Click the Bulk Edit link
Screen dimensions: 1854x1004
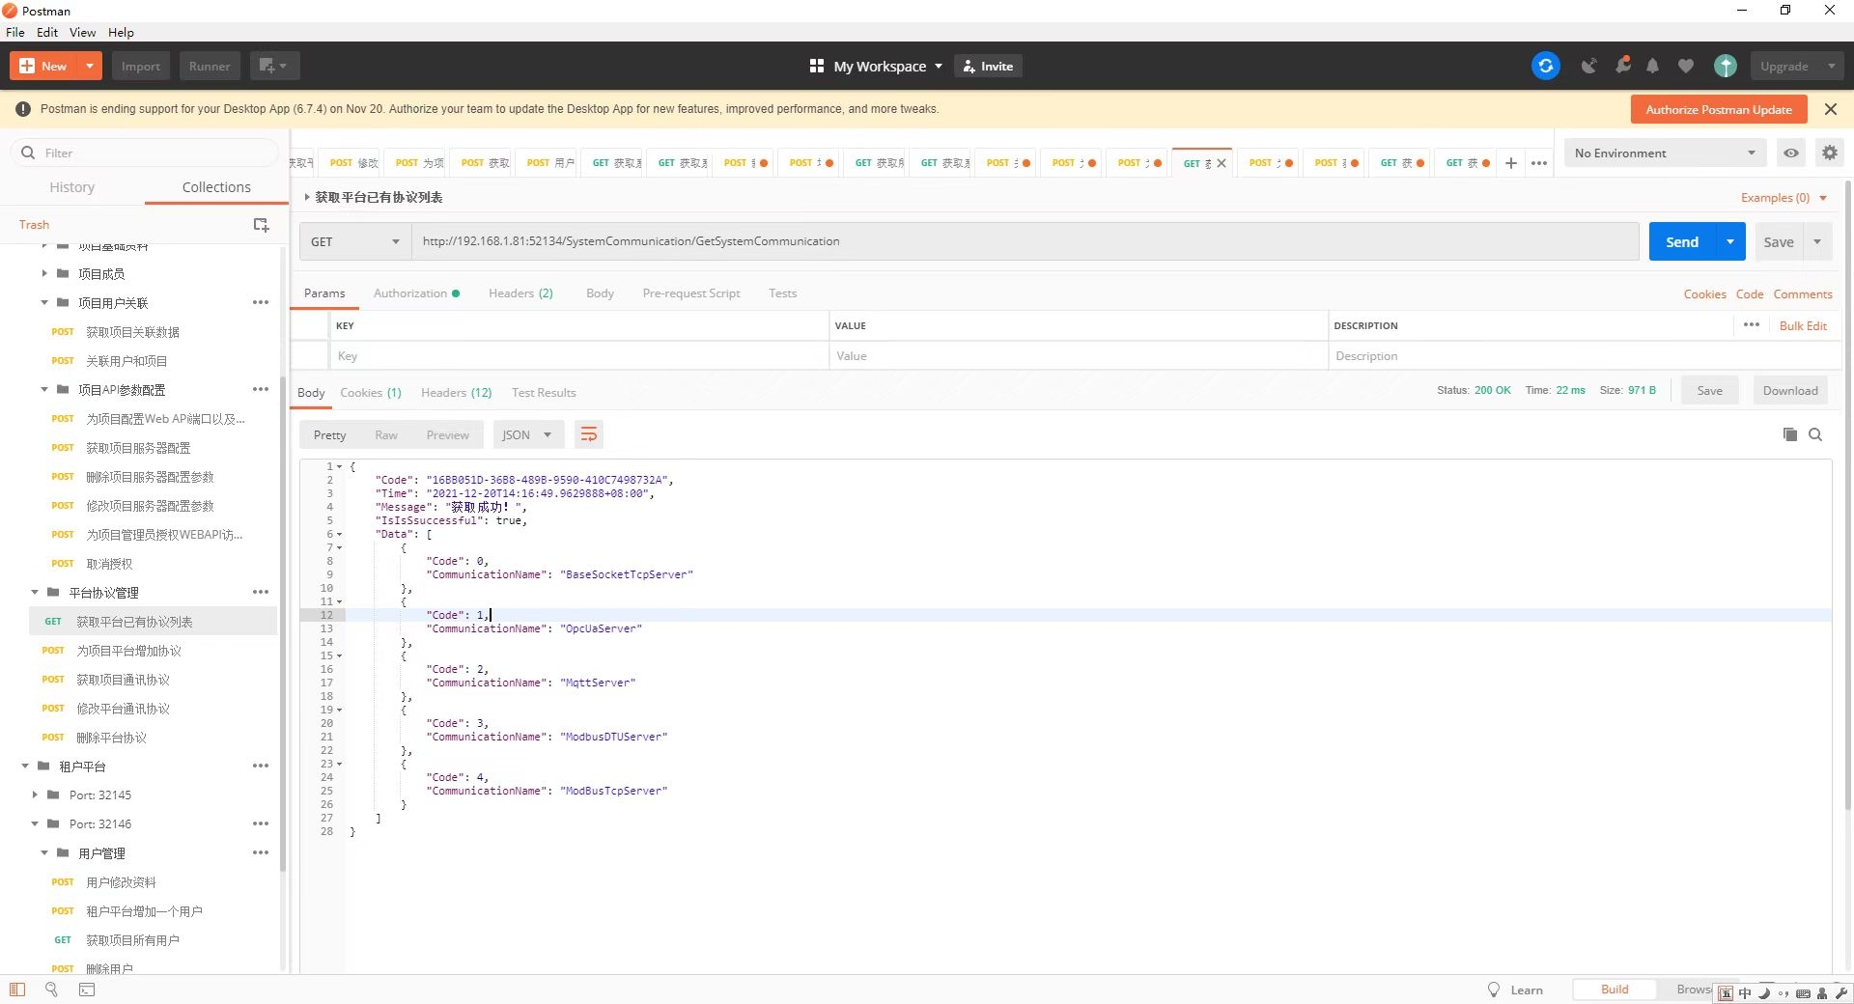pos(1803,325)
